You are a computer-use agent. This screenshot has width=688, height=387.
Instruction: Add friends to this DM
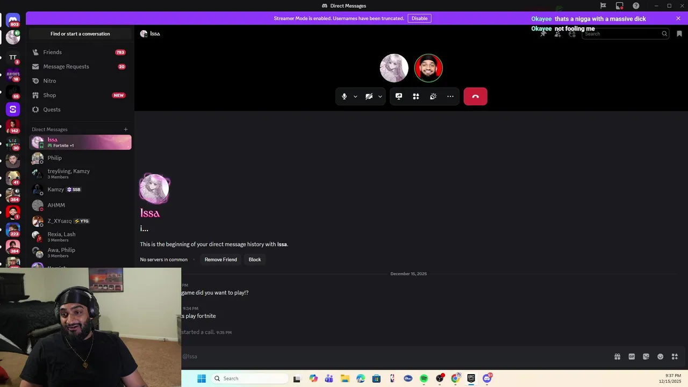pos(558,34)
